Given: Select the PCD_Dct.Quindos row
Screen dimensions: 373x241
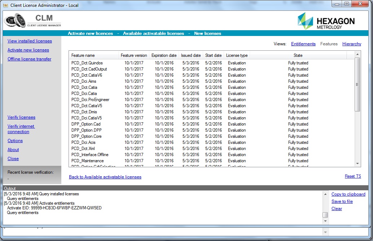Looking at the screenshot, I should point(87,63).
